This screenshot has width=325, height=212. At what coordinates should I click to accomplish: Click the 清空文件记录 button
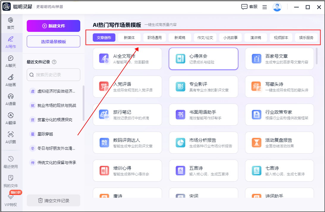(x=54, y=200)
